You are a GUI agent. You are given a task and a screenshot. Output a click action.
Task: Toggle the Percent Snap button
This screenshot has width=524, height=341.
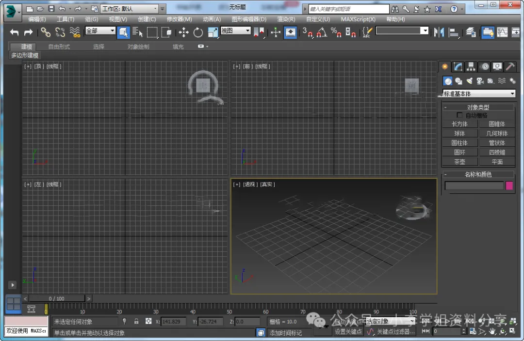point(336,32)
